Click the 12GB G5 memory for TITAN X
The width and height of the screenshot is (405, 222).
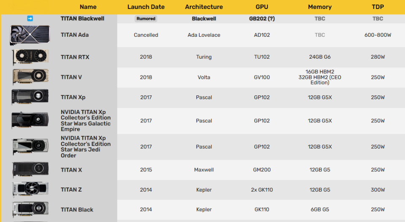point(320,170)
